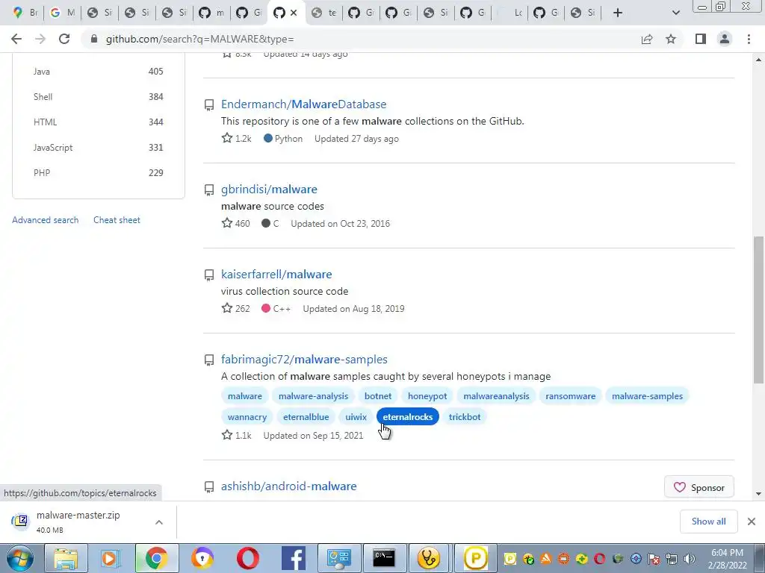
Task: Select the 'honeypot' topic tag
Action: pos(427,396)
